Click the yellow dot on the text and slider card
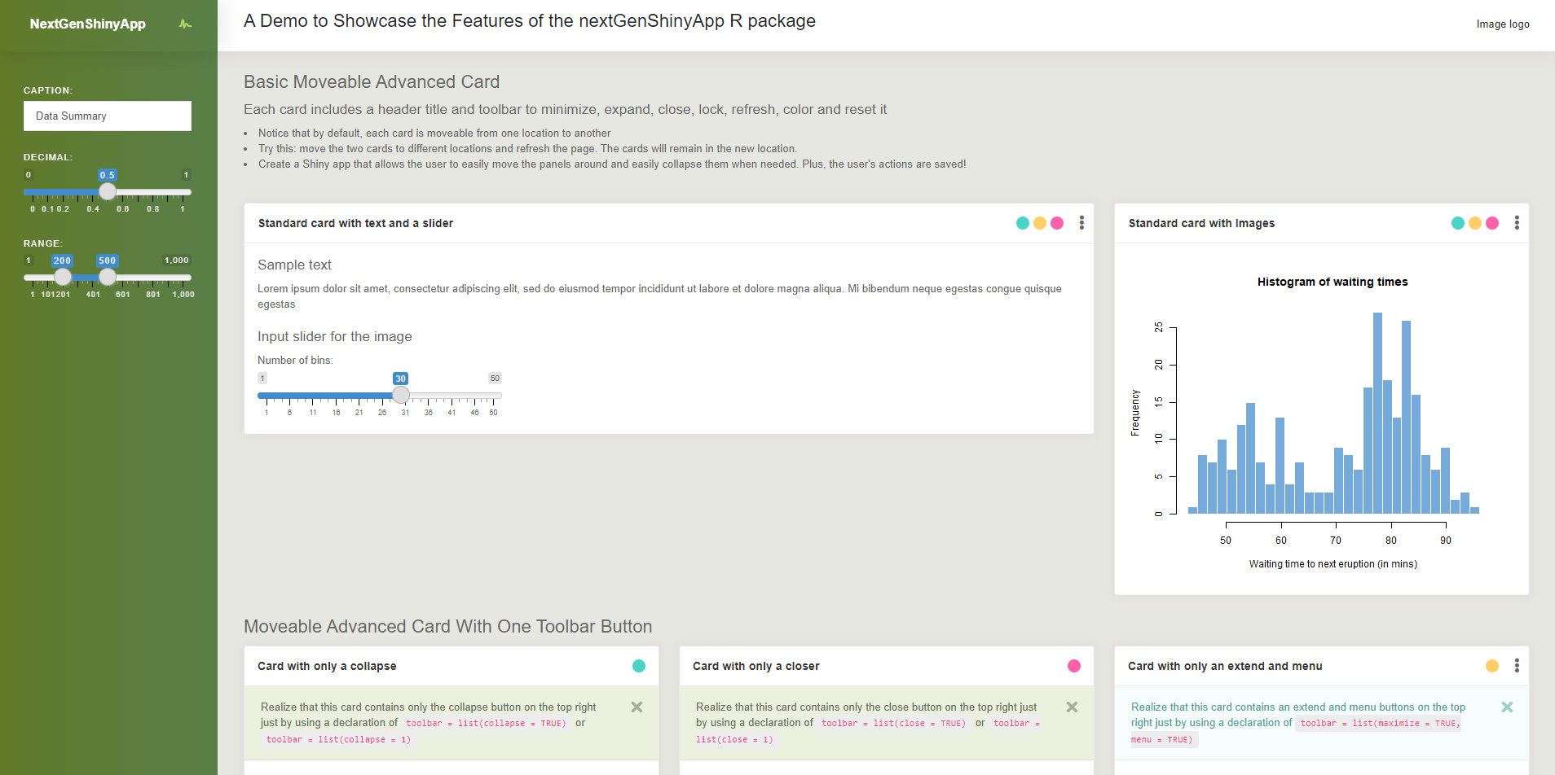 1040,223
